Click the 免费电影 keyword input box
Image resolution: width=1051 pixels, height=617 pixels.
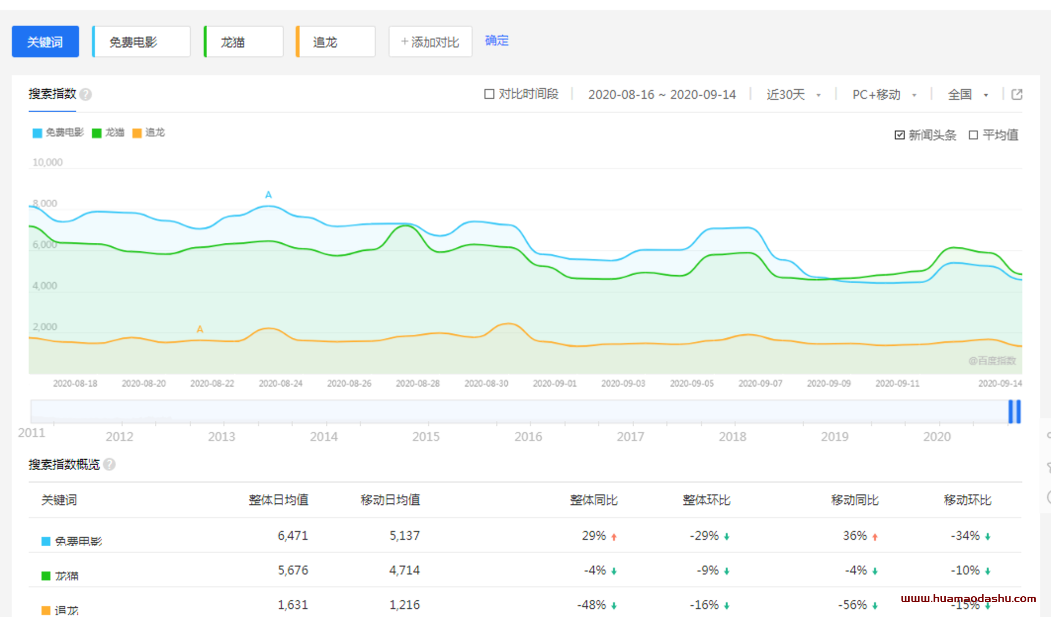point(141,42)
